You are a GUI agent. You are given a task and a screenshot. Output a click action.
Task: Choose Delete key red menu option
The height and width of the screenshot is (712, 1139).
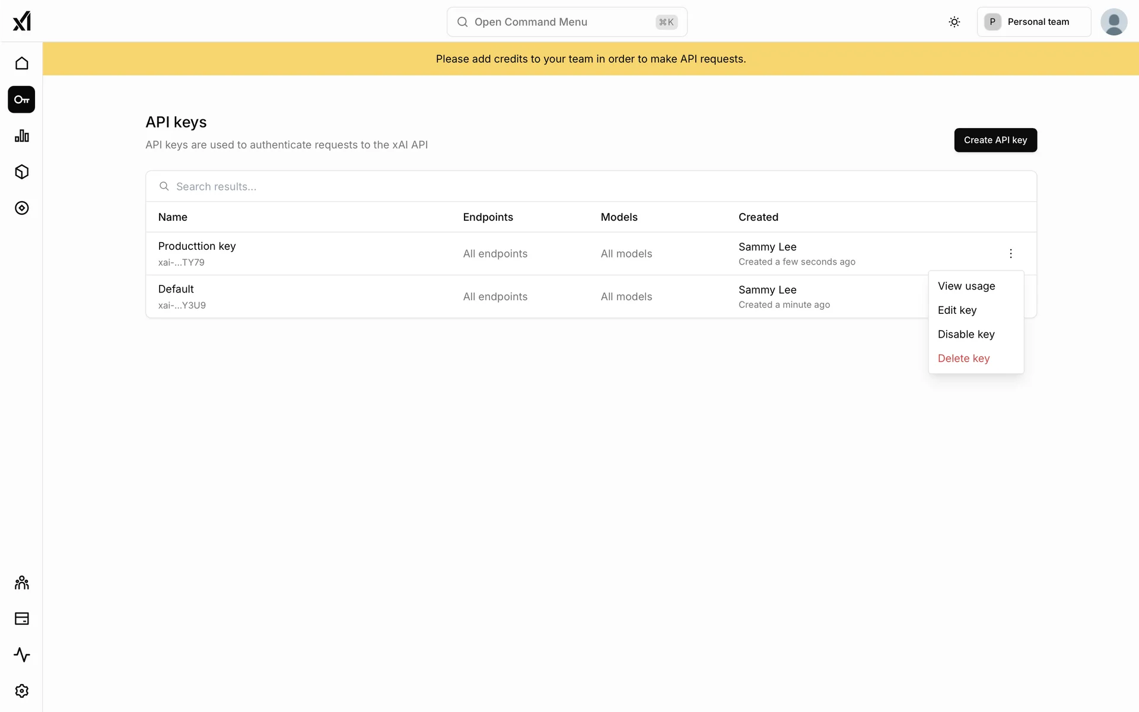[x=963, y=358]
